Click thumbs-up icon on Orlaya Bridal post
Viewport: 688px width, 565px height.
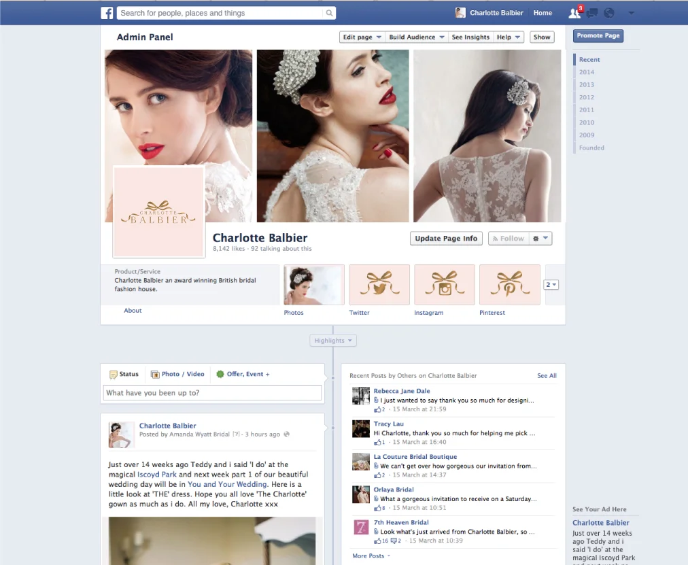tap(377, 508)
